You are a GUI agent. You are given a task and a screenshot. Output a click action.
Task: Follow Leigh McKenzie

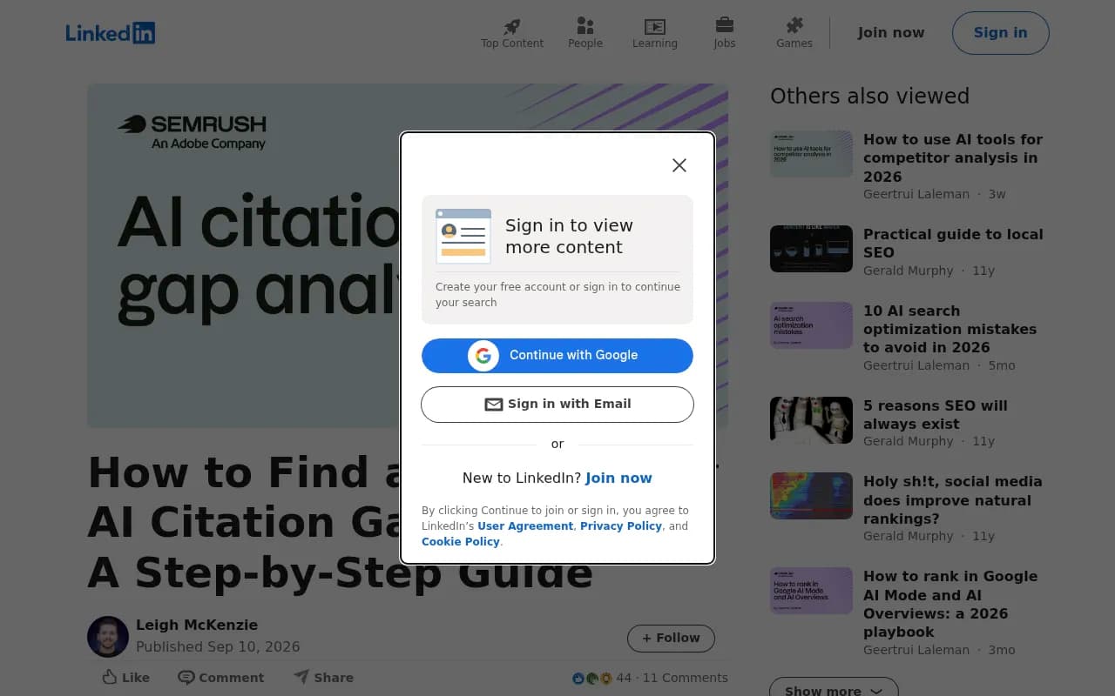click(x=671, y=638)
